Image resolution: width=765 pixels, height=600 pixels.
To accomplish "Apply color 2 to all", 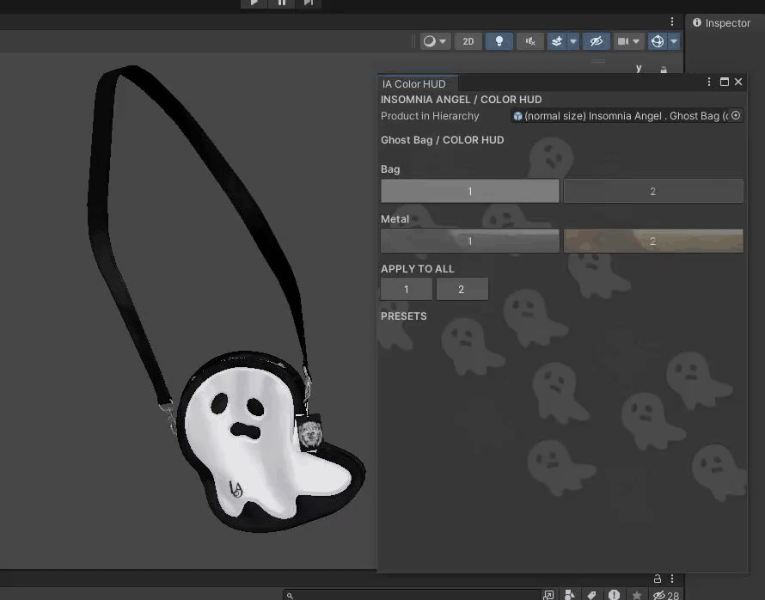I will click(462, 290).
